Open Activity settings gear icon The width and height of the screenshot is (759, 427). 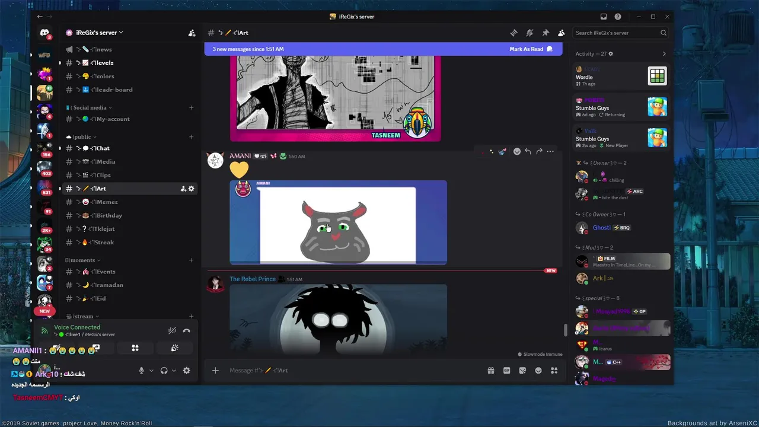coord(611,54)
